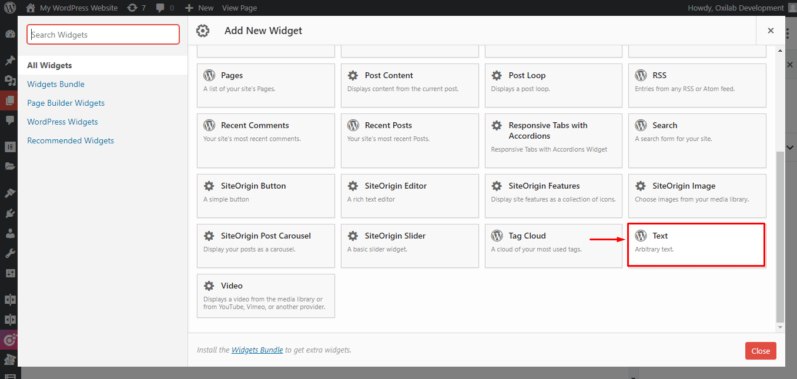Expand the chevron behind the dialog's right edge
This screenshot has width=797, height=379.
(x=791, y=147)
